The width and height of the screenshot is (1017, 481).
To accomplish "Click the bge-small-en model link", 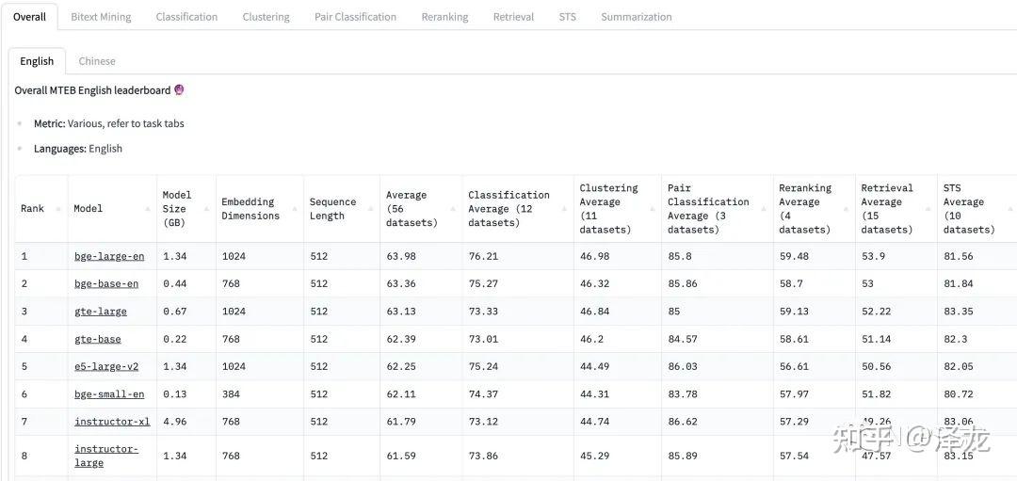I will coord(109,394).
